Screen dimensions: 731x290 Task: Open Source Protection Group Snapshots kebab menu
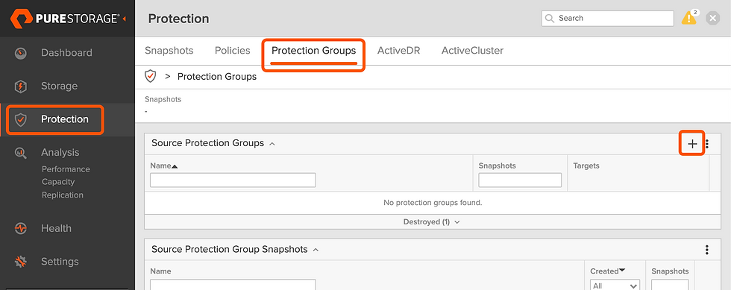(x=707, y=250)
